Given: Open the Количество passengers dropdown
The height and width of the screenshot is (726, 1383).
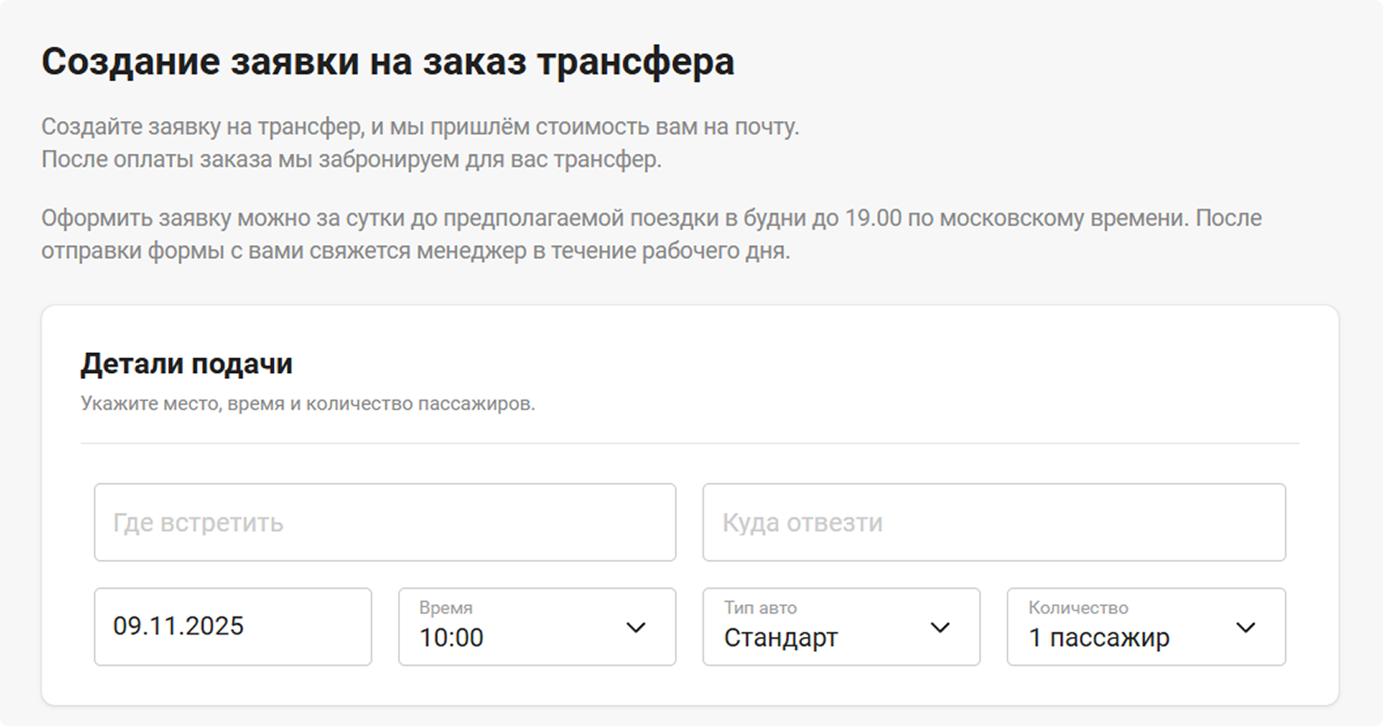Looking at the screenshot, I should 1146,627.
